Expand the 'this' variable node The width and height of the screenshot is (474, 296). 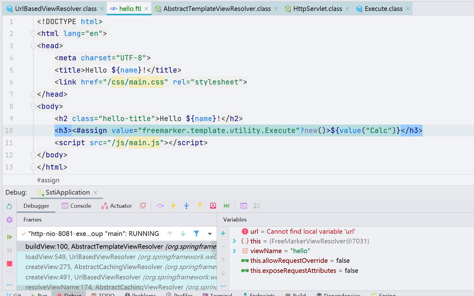(234, 241)
